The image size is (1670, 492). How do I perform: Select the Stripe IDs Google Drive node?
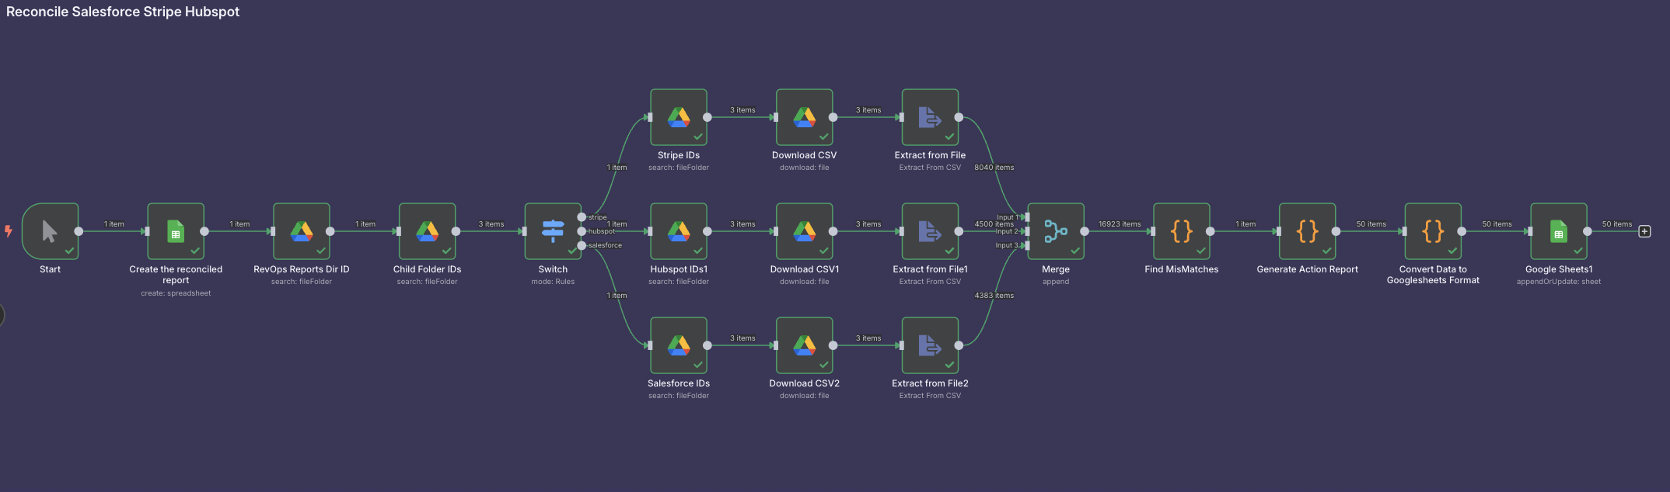click(679, 117)
